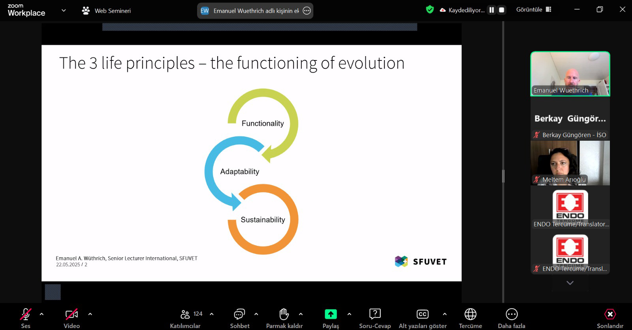Open the Zoom Workplace dropdown chevron
The height and width of the screenshot is (330, 632).
64,10
